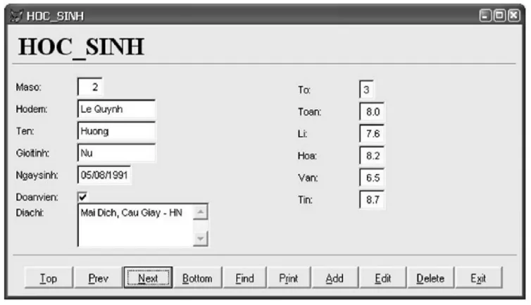
Task: Print the current record
Action: coord(289,278)
